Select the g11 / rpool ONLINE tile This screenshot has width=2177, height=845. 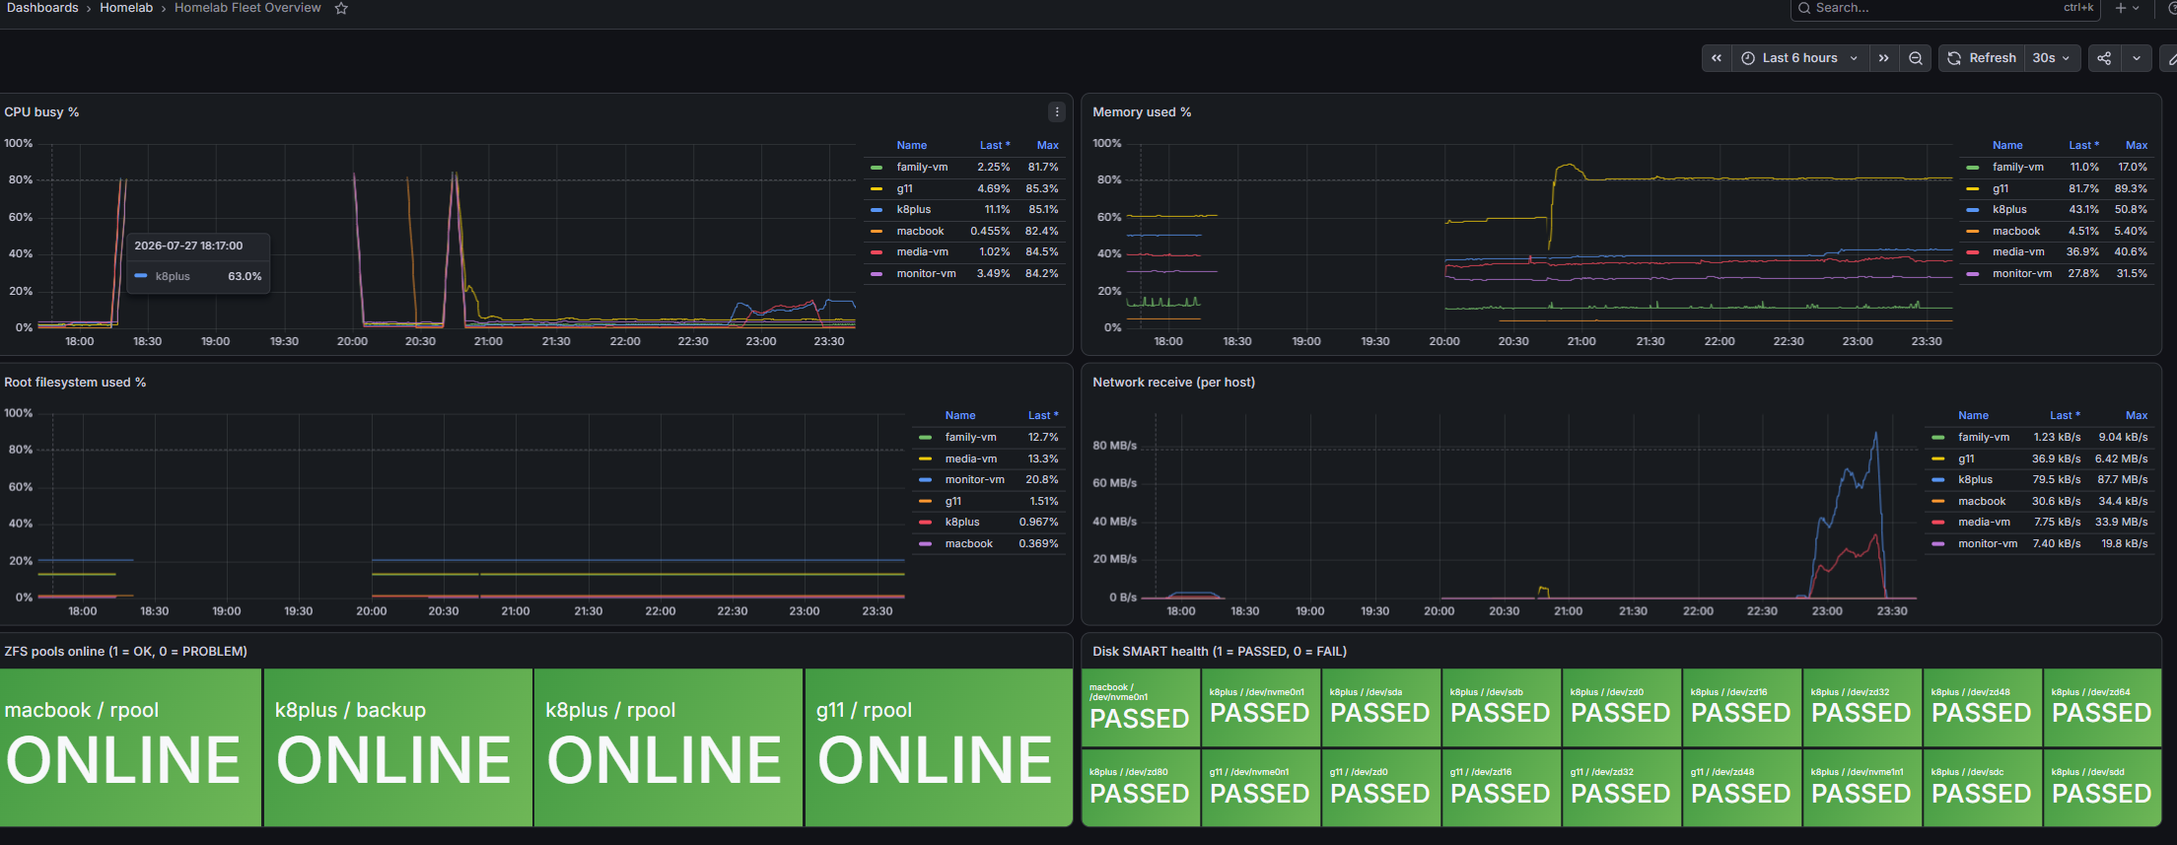point(939,747)
